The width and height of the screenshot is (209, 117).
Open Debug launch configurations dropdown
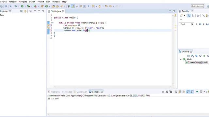point(19,6)
